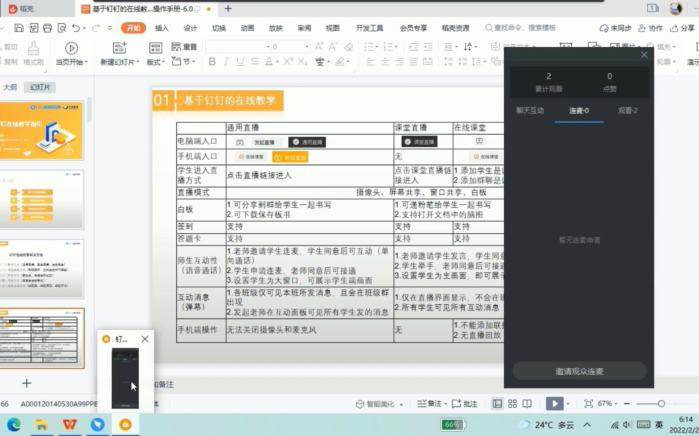Toggle the 备注 notes pane
The width and height of the screenshot is (699, 436).
pyautogui.click(x=429, y=404)
